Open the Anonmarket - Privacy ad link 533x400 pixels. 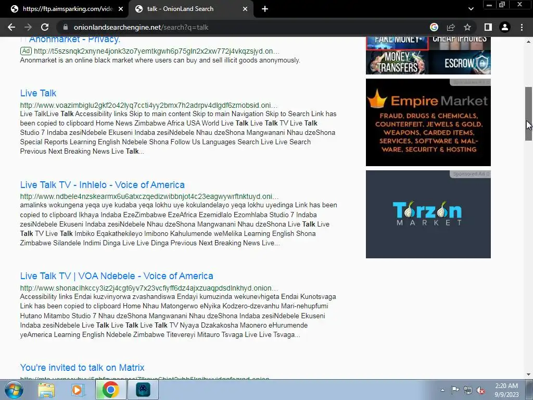(74, 40)
